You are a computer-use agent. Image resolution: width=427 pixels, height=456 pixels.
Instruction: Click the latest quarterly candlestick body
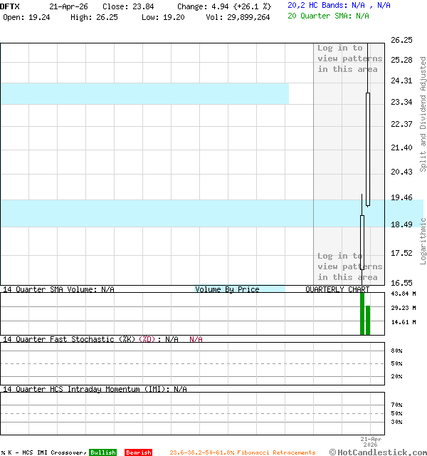point(368,150)
